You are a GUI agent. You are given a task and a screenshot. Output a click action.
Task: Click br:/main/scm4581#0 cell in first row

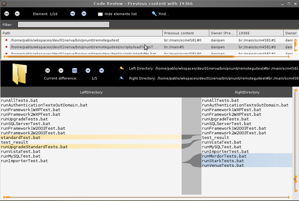click(183, 40)
